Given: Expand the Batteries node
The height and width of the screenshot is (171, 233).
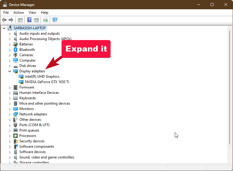Looking at the screenshot, I should pyautogui.click(x=10, y=45).
